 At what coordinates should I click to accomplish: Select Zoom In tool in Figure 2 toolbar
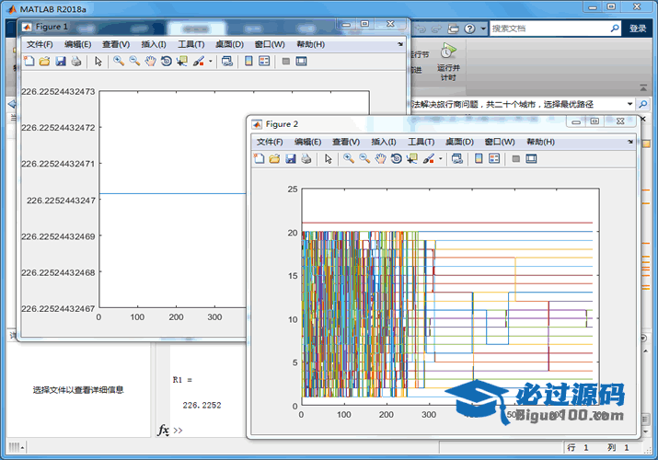(349, 158)
